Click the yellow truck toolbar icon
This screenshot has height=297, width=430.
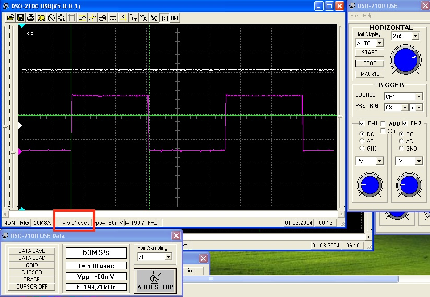tap(41, 18)
